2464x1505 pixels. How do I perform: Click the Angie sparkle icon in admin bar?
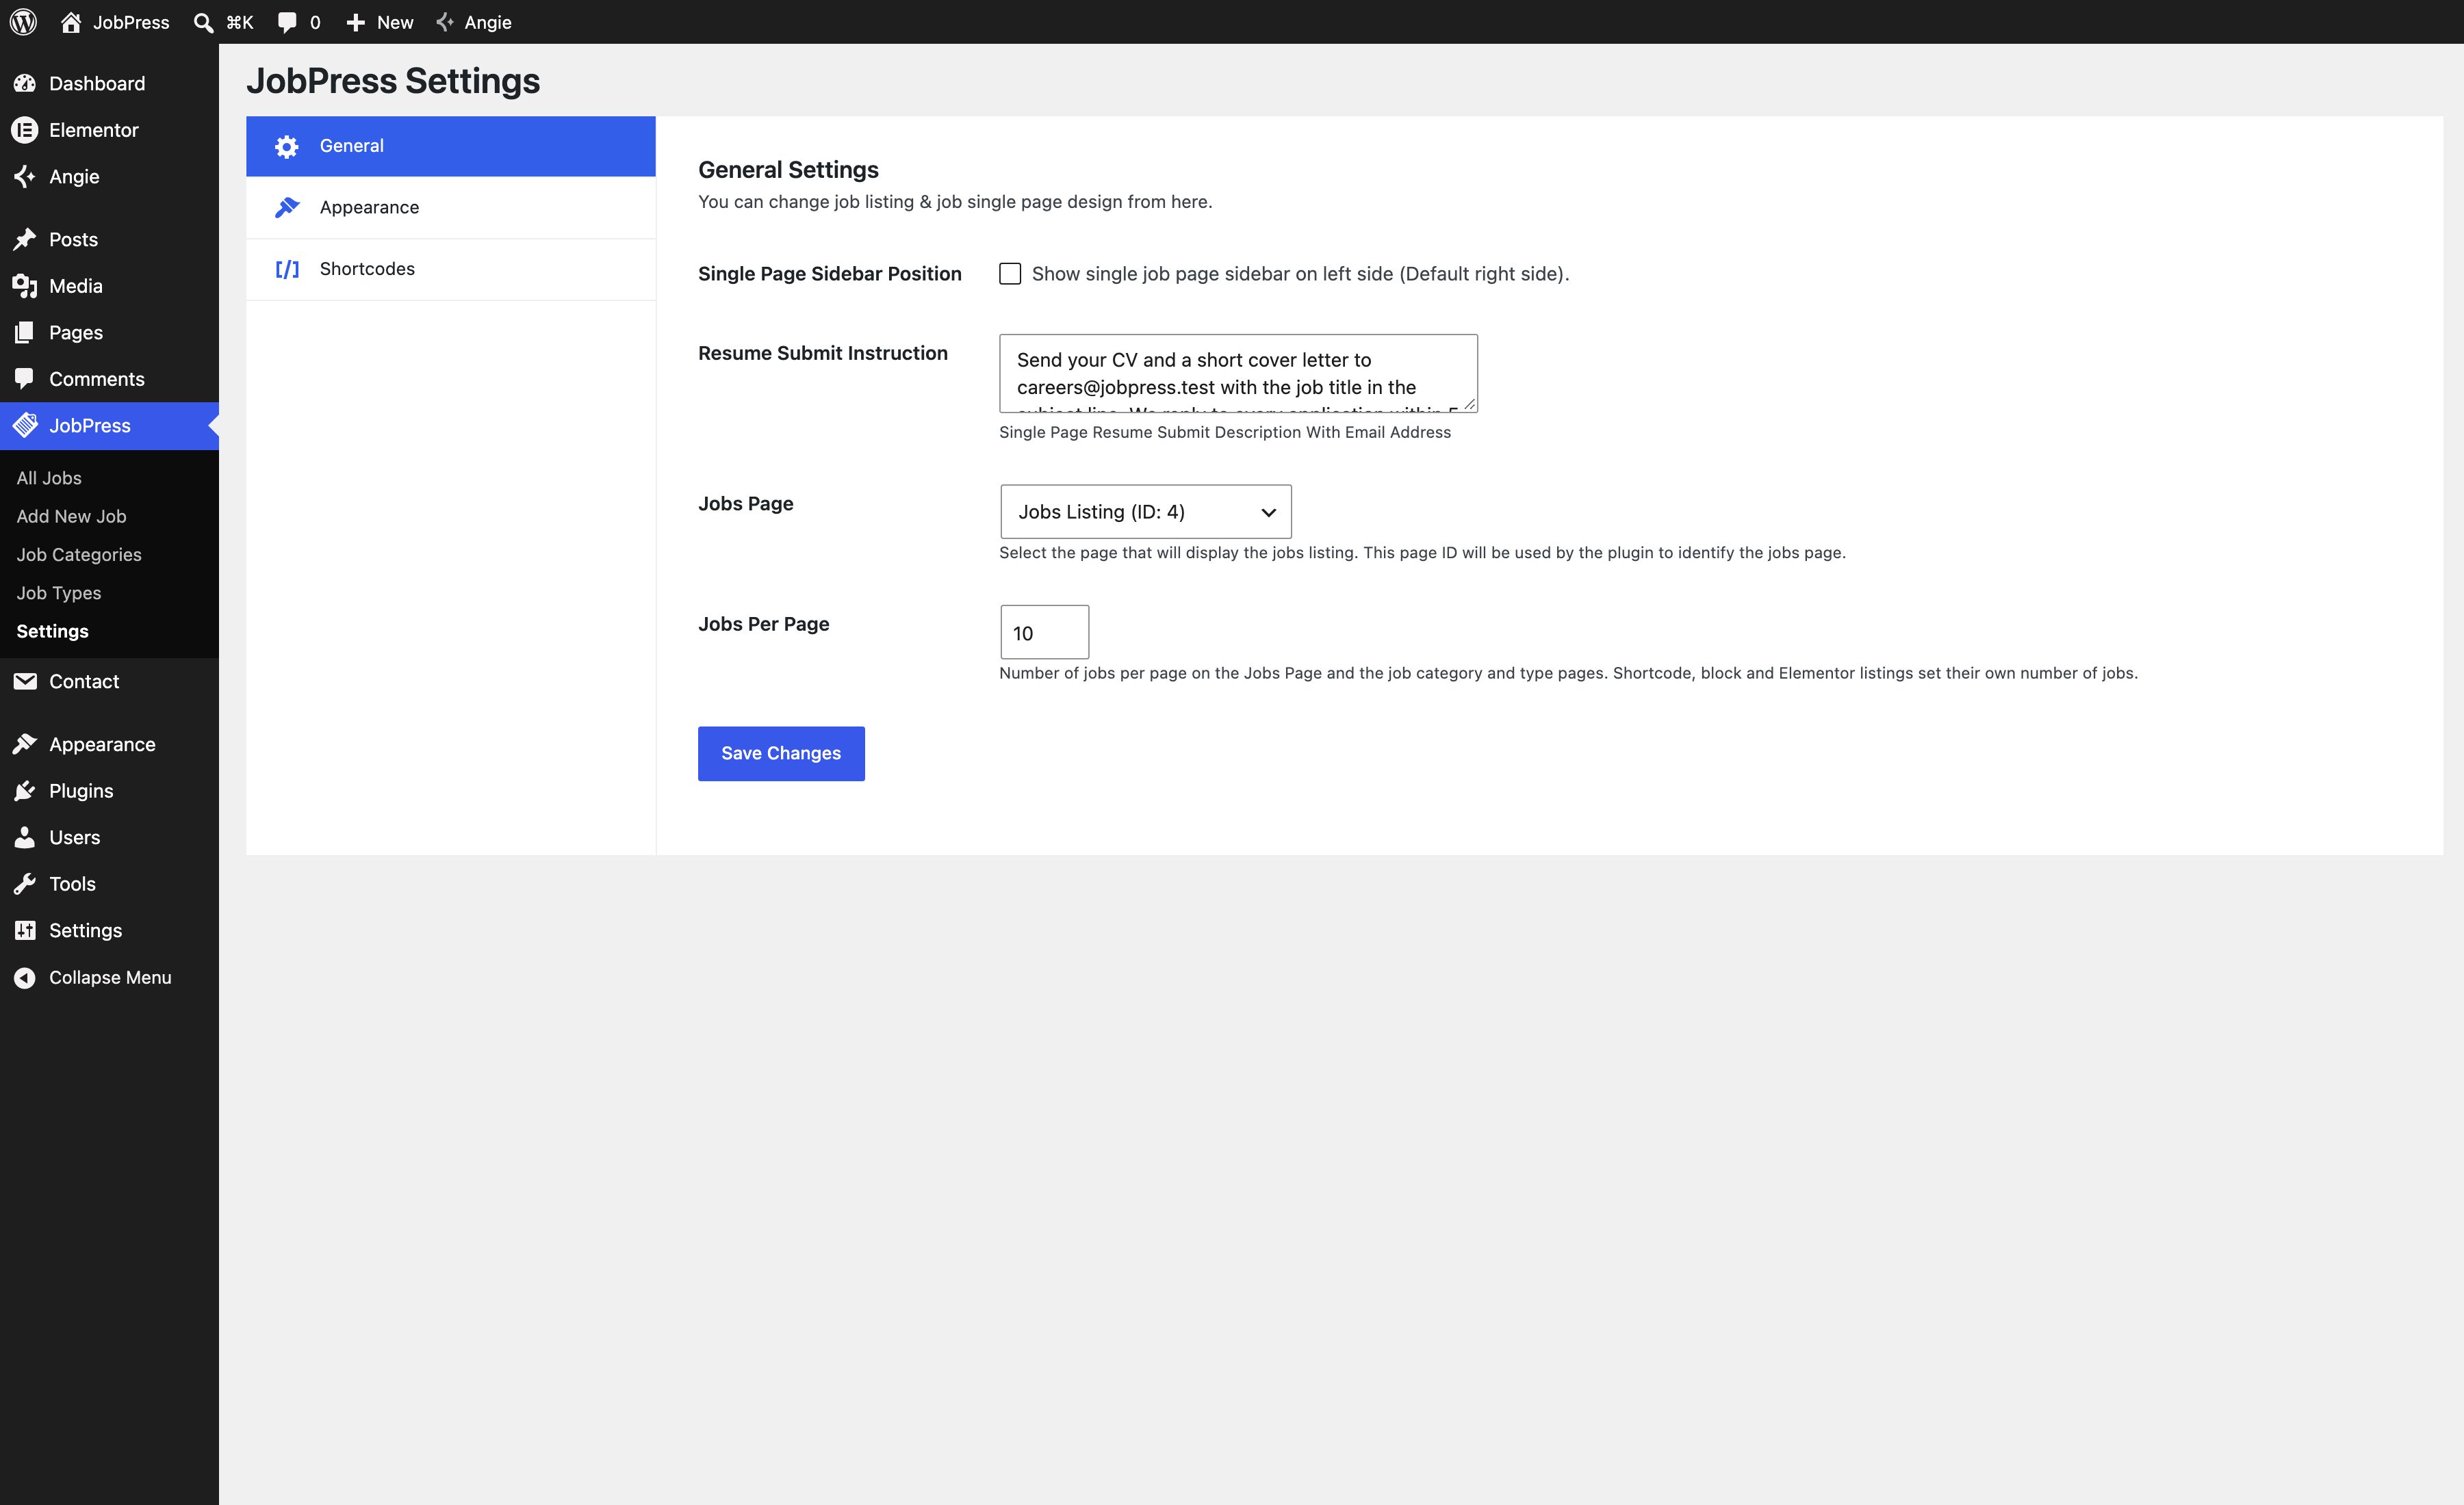[446, 22]
